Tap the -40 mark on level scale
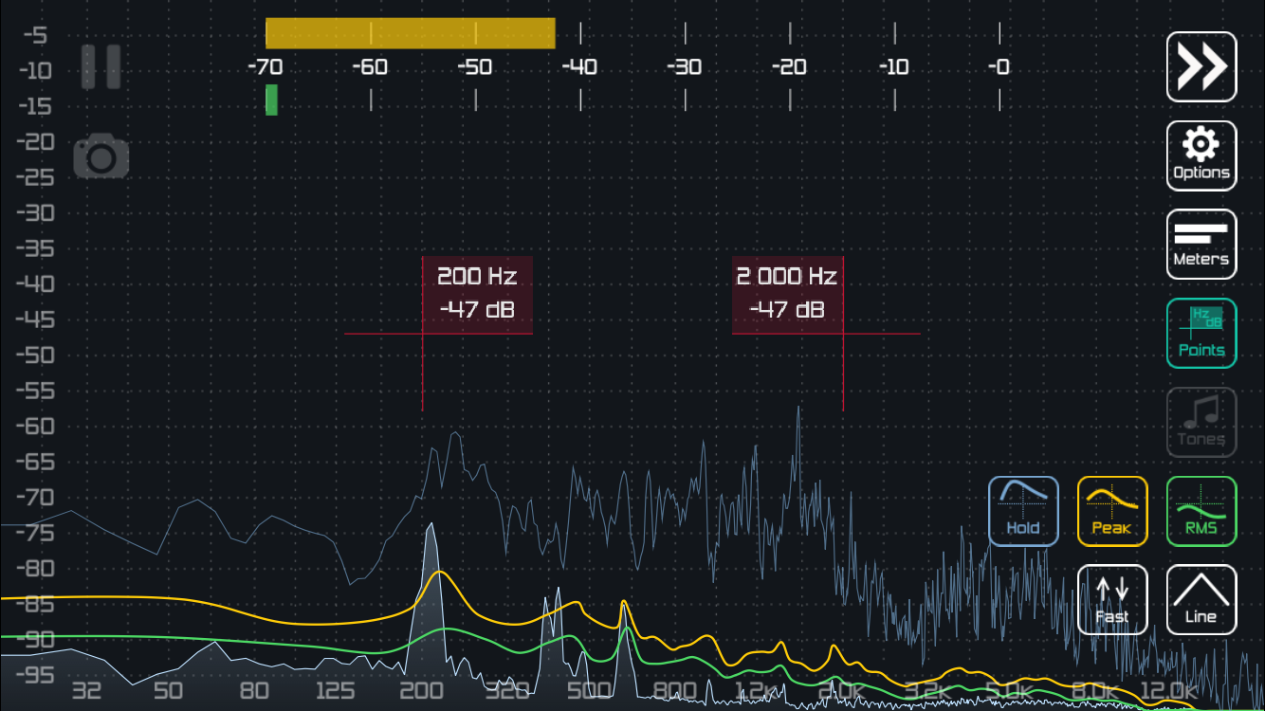 pos(580,67)
